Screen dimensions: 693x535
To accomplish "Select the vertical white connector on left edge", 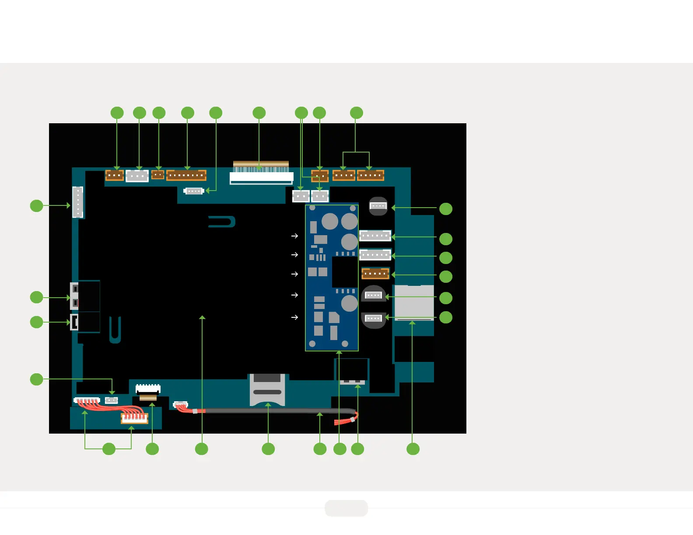I will pos(78,202).
